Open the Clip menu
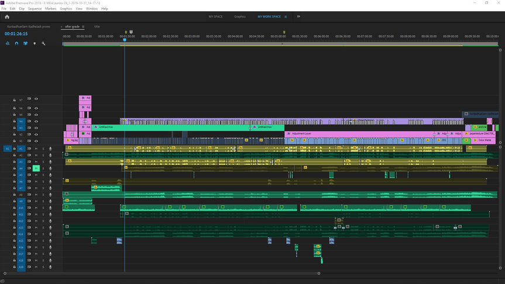The image size is (505, 284). 22,9
